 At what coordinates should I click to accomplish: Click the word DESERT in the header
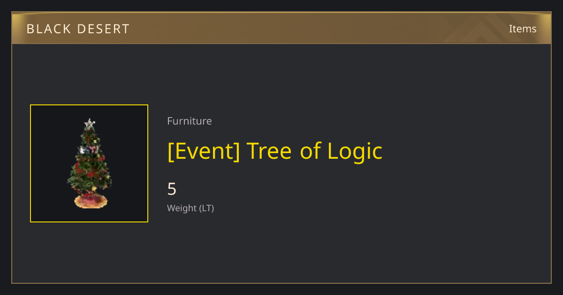(x=103, y=29)
